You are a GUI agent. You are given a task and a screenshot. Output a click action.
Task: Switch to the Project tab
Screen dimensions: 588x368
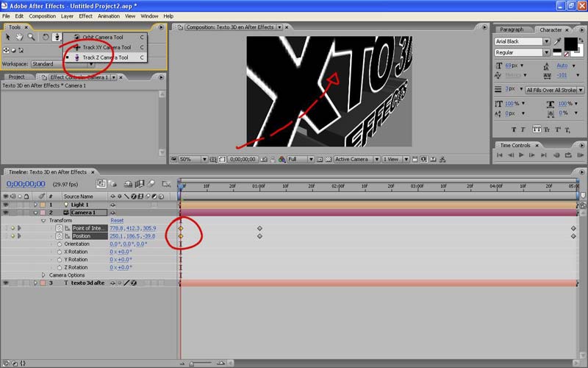click(16, 77)
